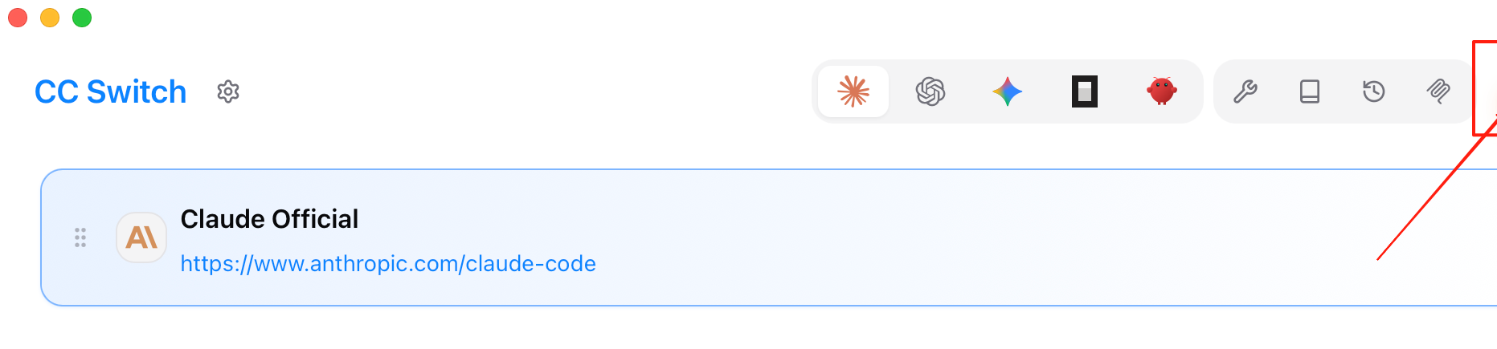The image size is (1497, 349).
Task: Switch to the OpenAI Codex tab
Action: click(931, 91)
